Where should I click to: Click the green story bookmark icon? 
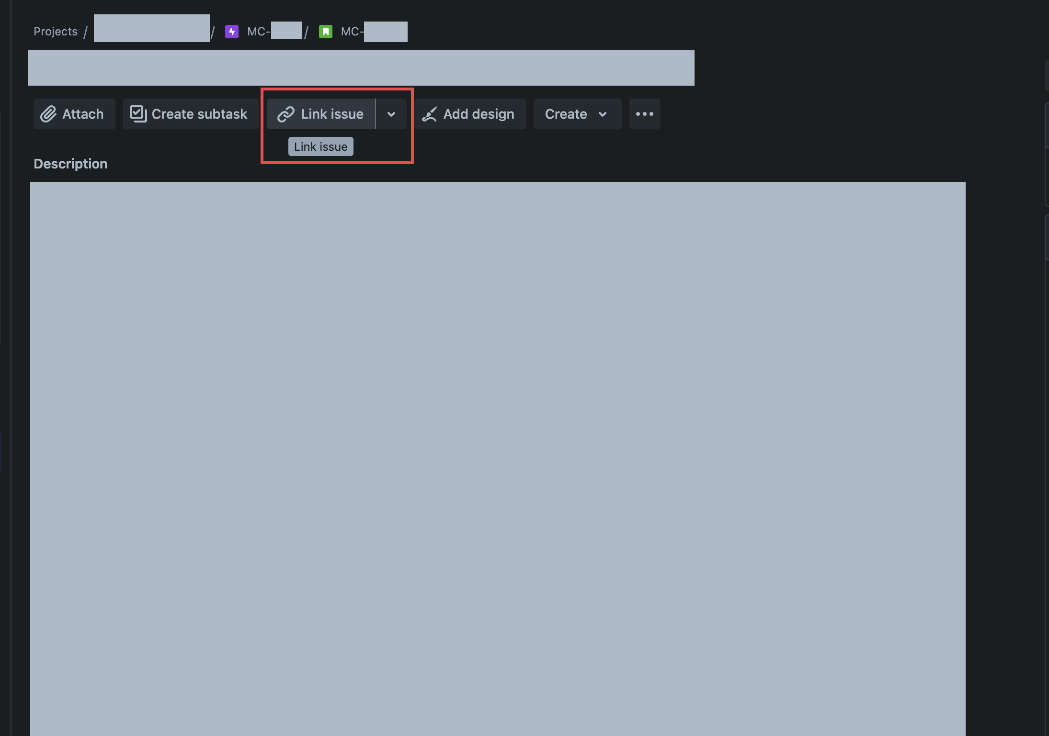point(326,32)
